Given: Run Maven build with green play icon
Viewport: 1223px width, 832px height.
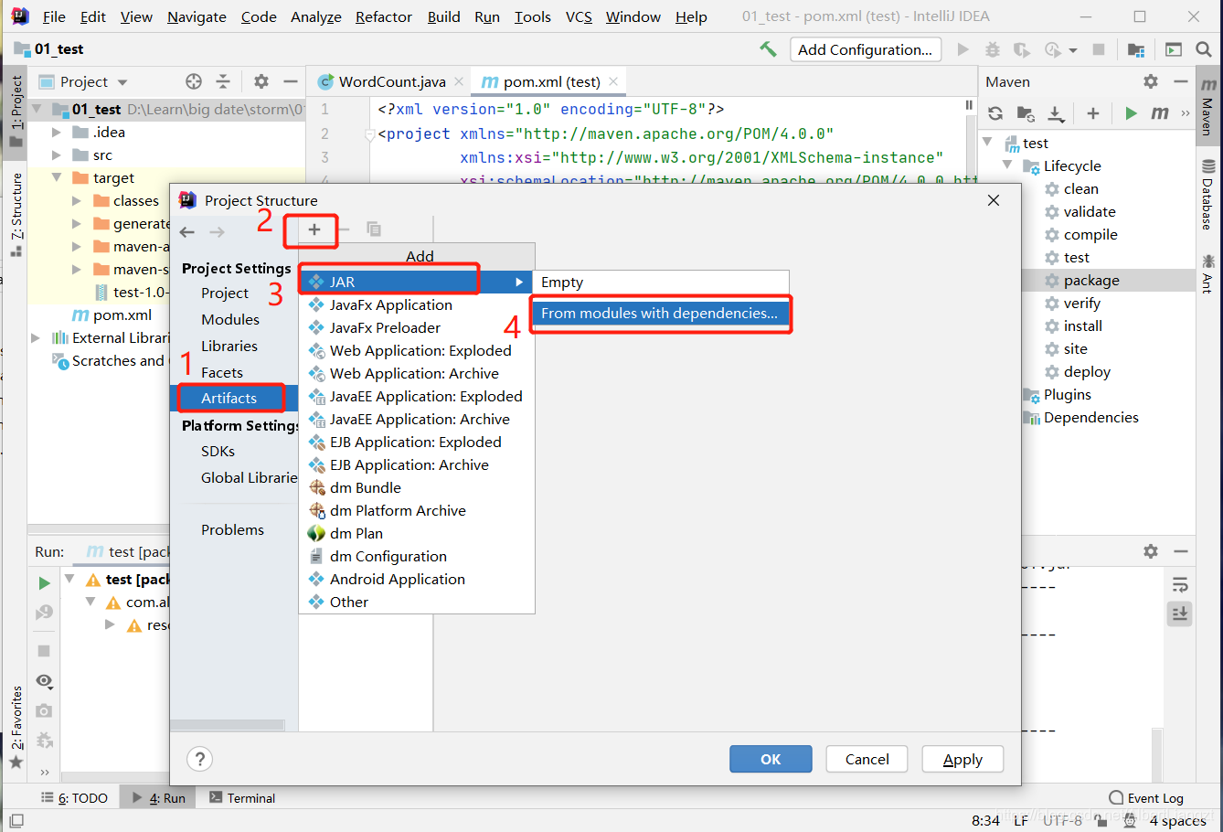Looking at the screenshot, I should [x=1132, y=113].
